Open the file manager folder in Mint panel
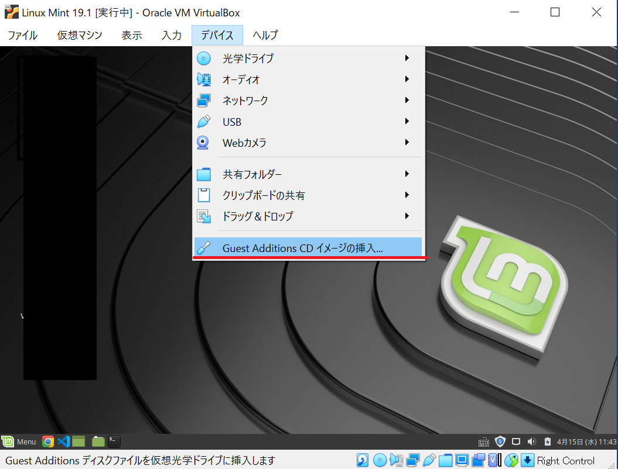This screenshot has height=469, width=618. pos(98,442)
